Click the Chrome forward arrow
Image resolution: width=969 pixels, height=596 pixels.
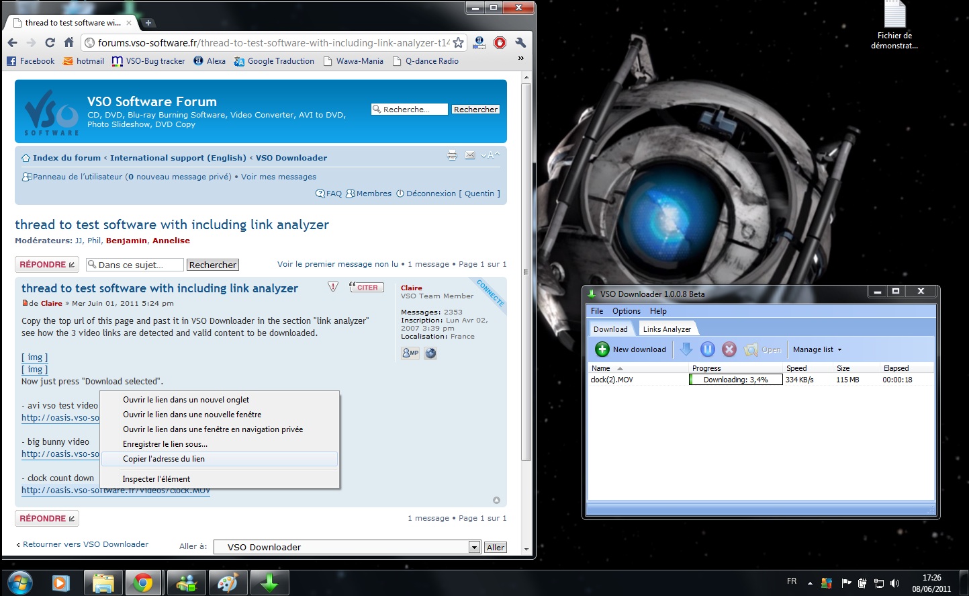click(32, 42)
